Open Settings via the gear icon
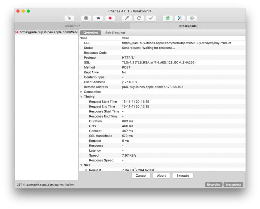The image size is (260, 209). pos(192,18)
